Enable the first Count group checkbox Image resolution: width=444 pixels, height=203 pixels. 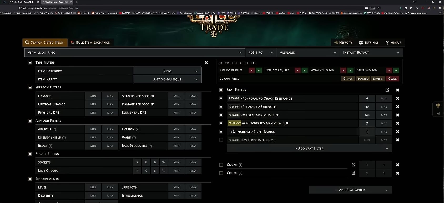click(x=221, y=165)
